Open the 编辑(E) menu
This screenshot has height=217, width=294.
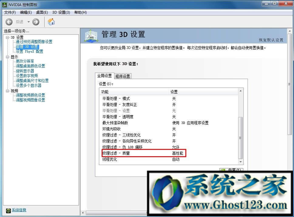coord(26,12)
